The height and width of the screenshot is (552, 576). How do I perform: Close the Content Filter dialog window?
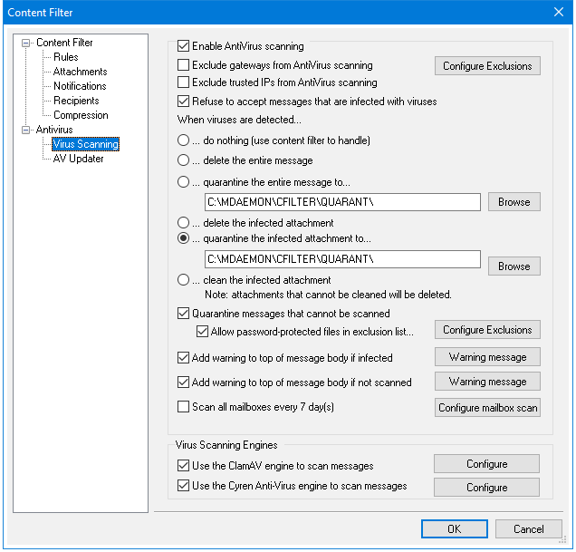click(x=558, y=12)
